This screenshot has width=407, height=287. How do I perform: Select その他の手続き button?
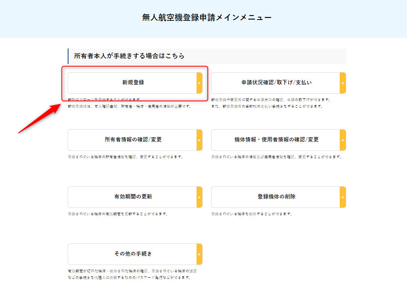pyautogui.click(x=133, y=254)
